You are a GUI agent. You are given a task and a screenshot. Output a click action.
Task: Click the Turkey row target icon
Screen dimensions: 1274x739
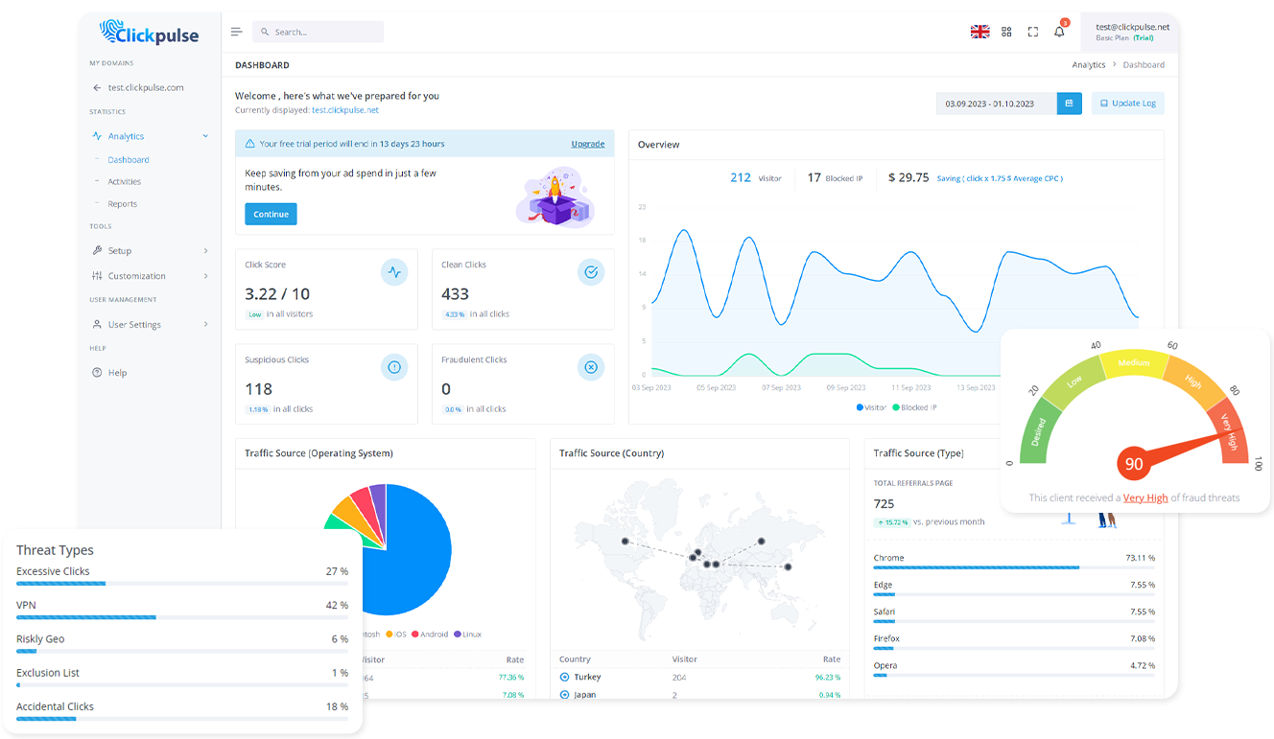point(564,677)
